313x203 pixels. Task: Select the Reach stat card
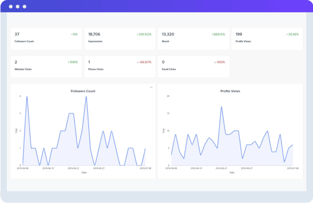193,38
